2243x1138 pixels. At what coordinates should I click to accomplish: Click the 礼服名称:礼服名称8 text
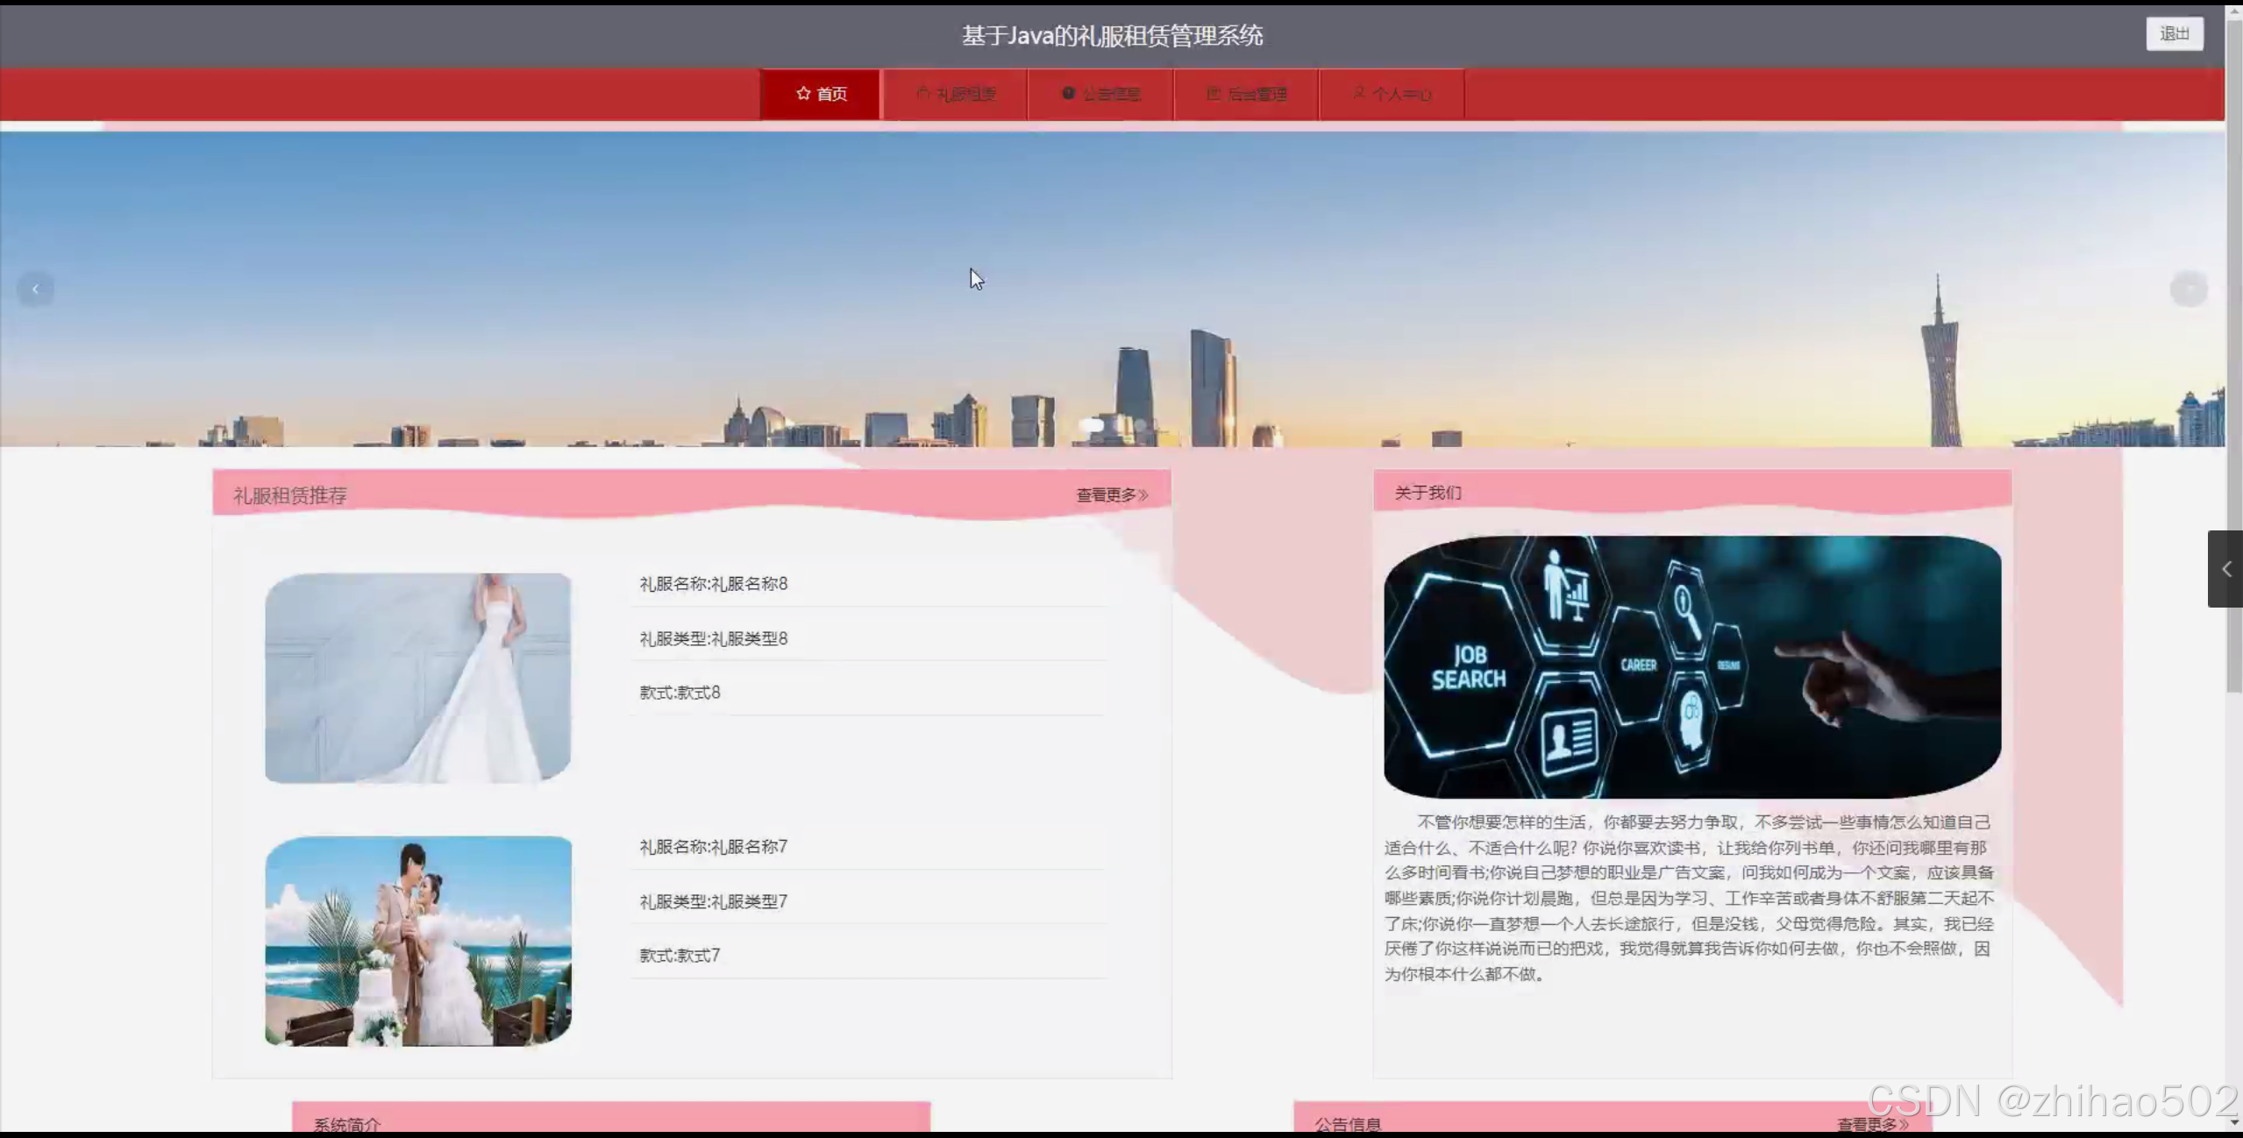pos(713,584)
